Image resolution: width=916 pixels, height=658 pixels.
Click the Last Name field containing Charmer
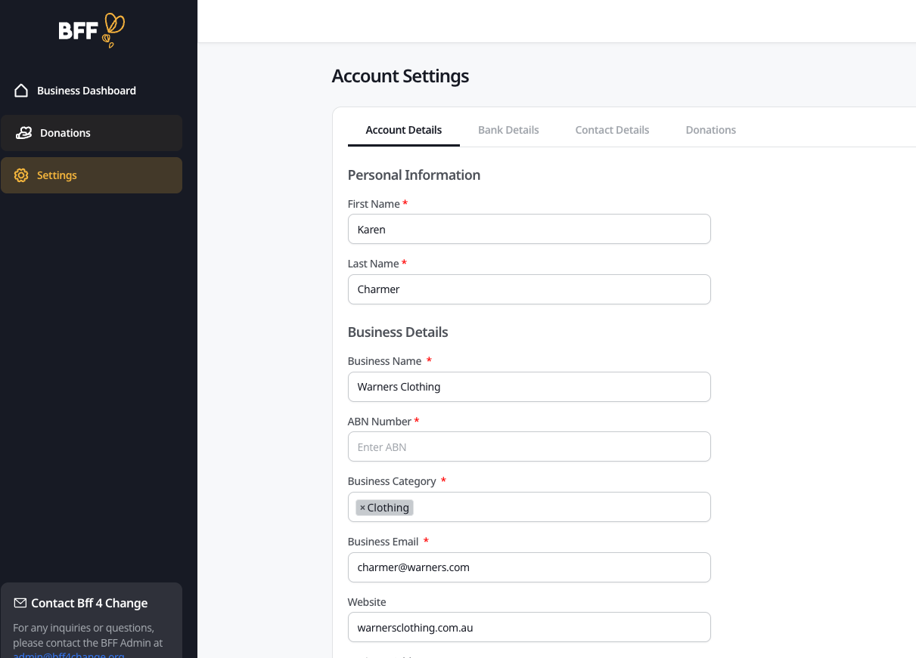point(529,289)
